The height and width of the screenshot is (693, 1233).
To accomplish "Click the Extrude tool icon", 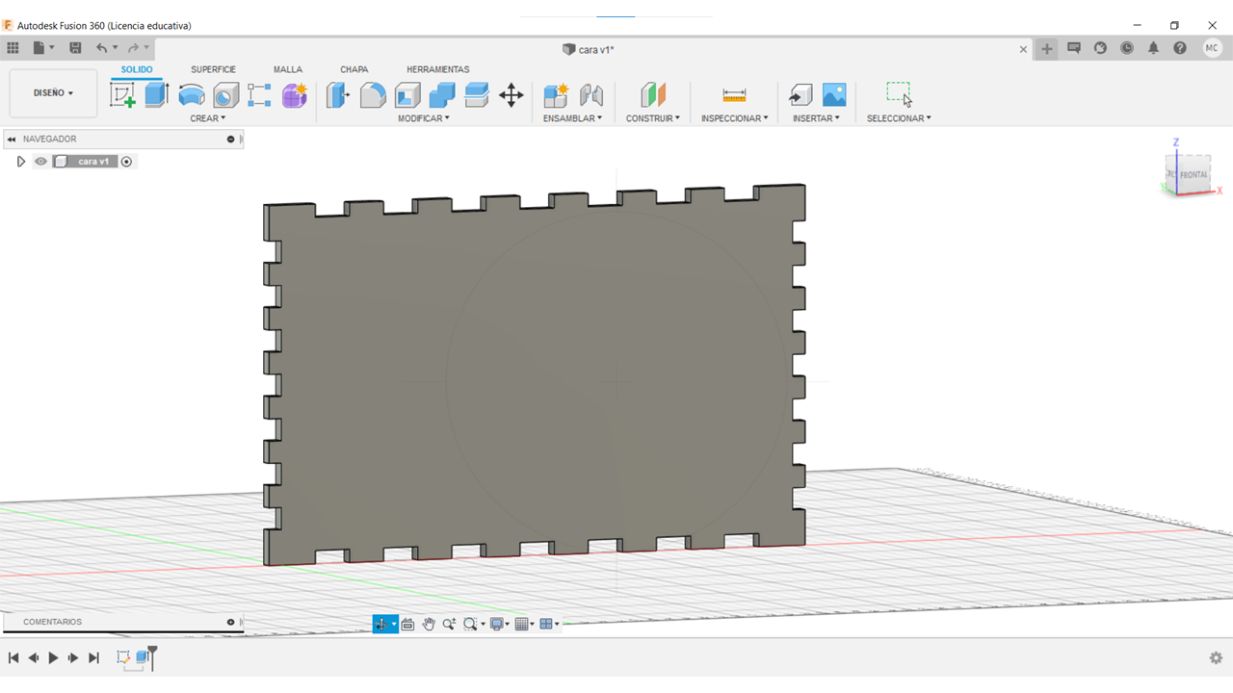I will [156, 94].
